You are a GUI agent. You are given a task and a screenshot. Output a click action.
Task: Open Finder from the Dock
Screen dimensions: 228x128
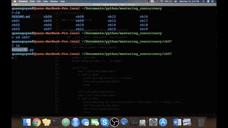click(27, 122)
